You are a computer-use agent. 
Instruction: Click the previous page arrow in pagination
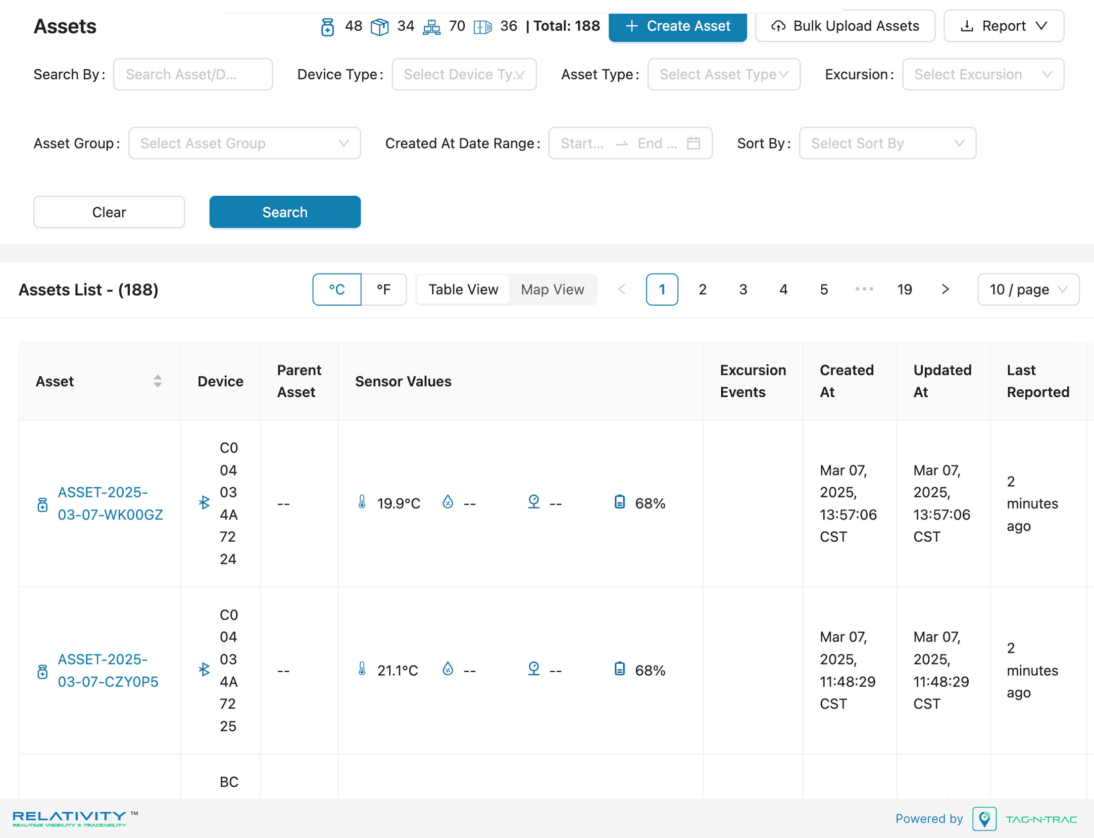(x=622, y=289)
